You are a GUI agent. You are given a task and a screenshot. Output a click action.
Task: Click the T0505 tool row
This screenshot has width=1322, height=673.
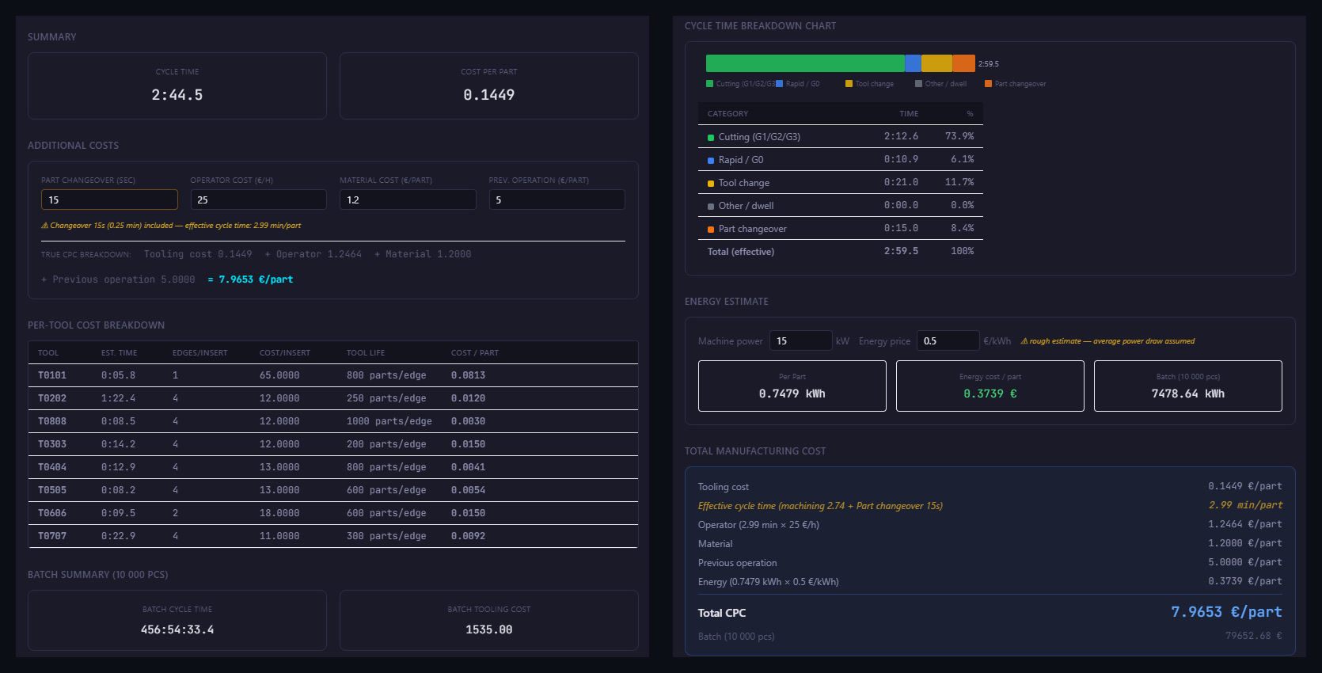pos(333,490)
